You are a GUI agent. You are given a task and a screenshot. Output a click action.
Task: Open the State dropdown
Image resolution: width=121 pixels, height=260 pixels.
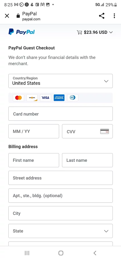[x=61, y=231]
